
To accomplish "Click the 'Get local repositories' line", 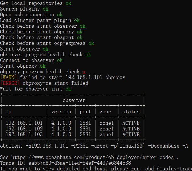I will point(36,3).
